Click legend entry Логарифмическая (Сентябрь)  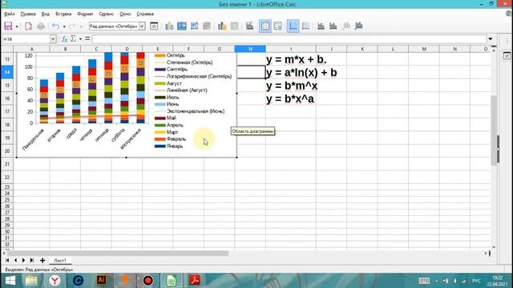tap(193, 77)
